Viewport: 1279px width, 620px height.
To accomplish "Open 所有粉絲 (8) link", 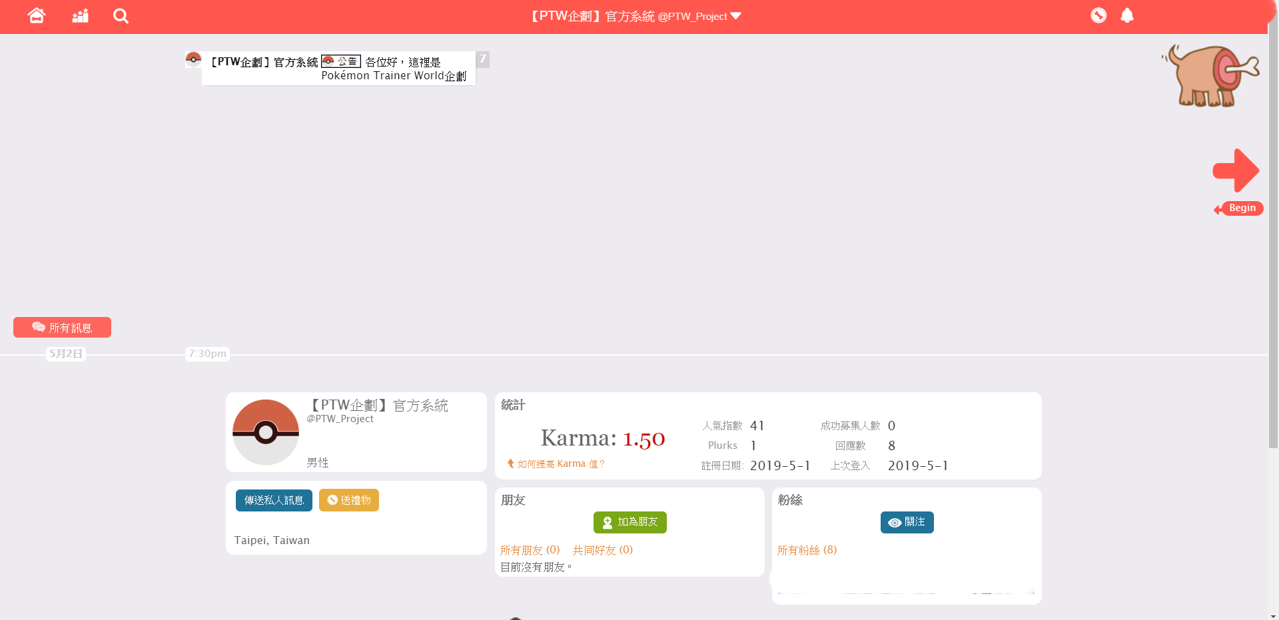I will 807,550.
